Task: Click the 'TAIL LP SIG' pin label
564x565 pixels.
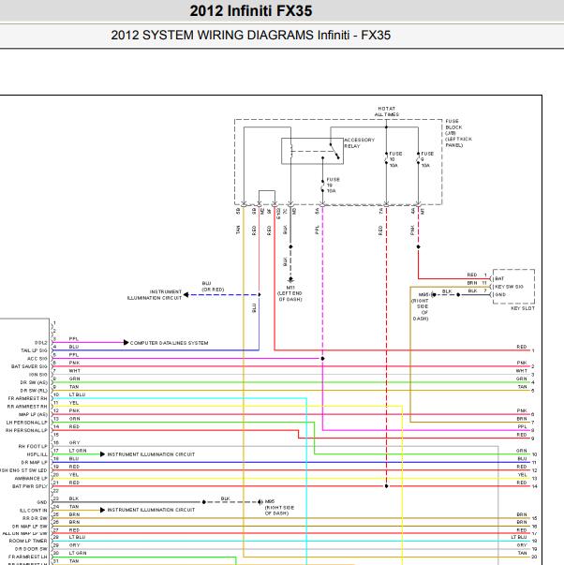Action: coord(34,350)
